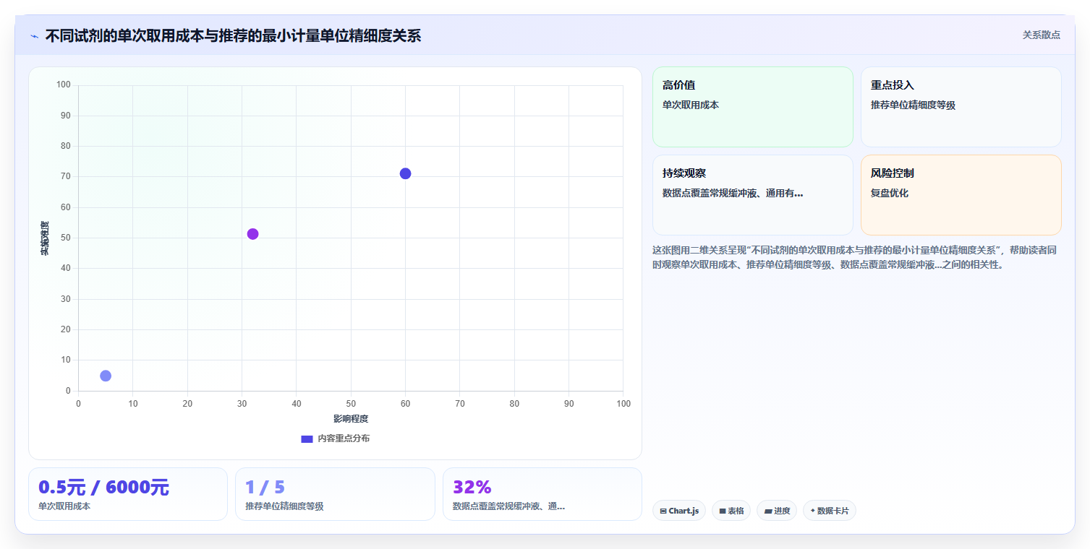This screenshot has width=1090, height=549.
Task: Open the 重点投入 quadrant card
Action: click(x=961, y=107)
